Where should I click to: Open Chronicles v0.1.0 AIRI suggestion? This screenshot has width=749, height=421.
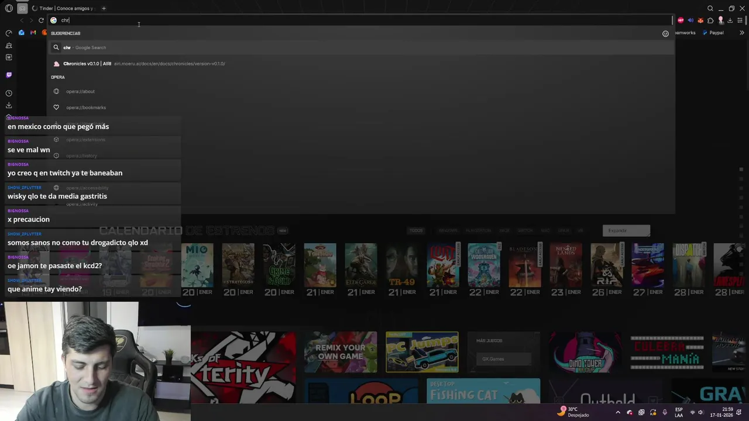tap(361, 63)
